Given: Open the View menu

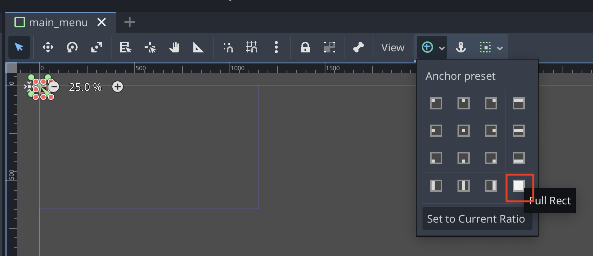Looking at the screenshot, I should click(x=392, y=47).
